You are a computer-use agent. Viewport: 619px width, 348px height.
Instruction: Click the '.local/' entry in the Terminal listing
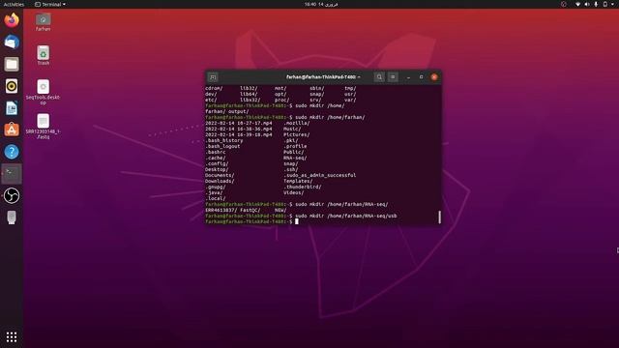(215, 198)
